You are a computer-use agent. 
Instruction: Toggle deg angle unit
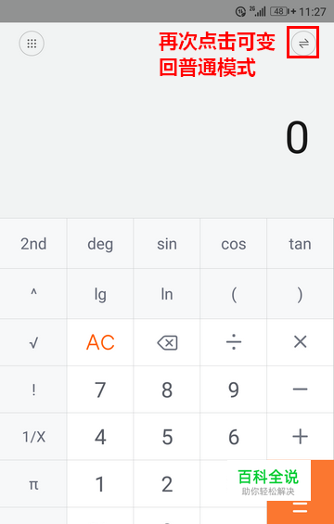[100, 244]
